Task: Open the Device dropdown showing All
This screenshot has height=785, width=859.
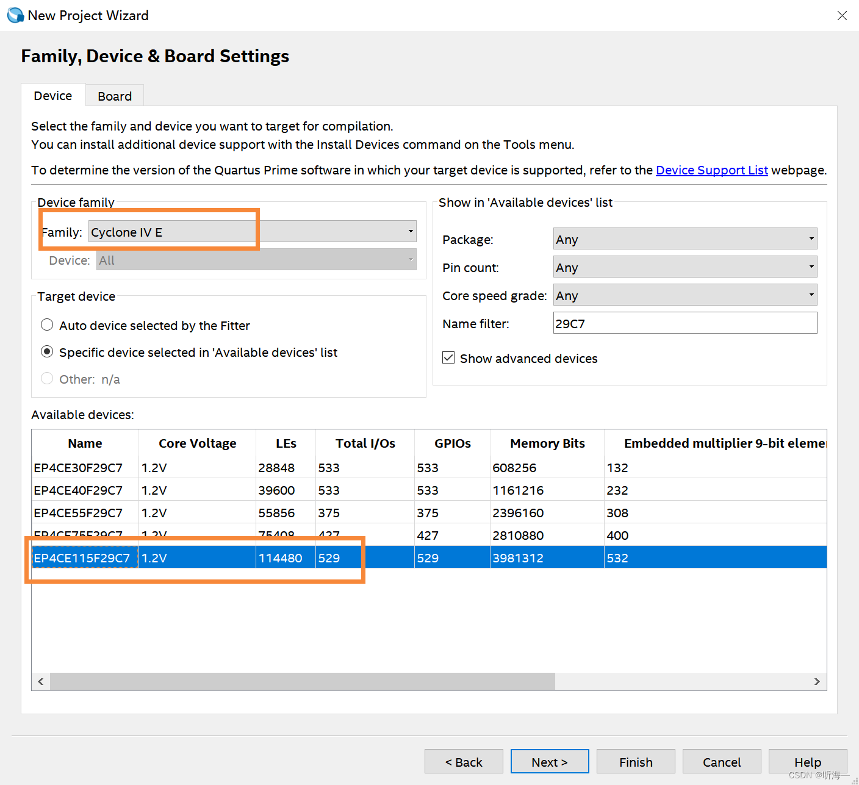Action: 256,260
